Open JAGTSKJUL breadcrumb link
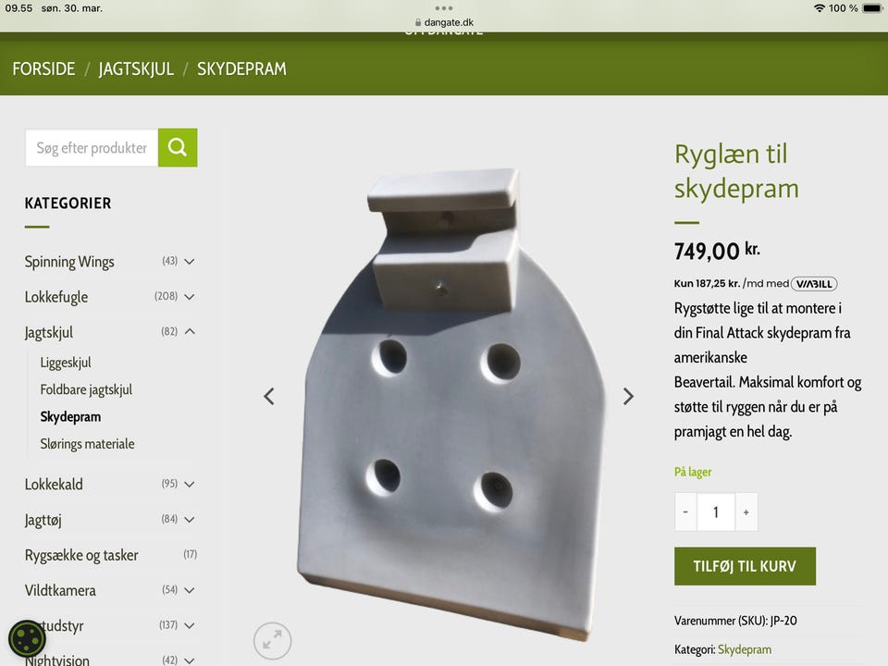Viewport: 888px width, 666px height. tap(136, 69)
